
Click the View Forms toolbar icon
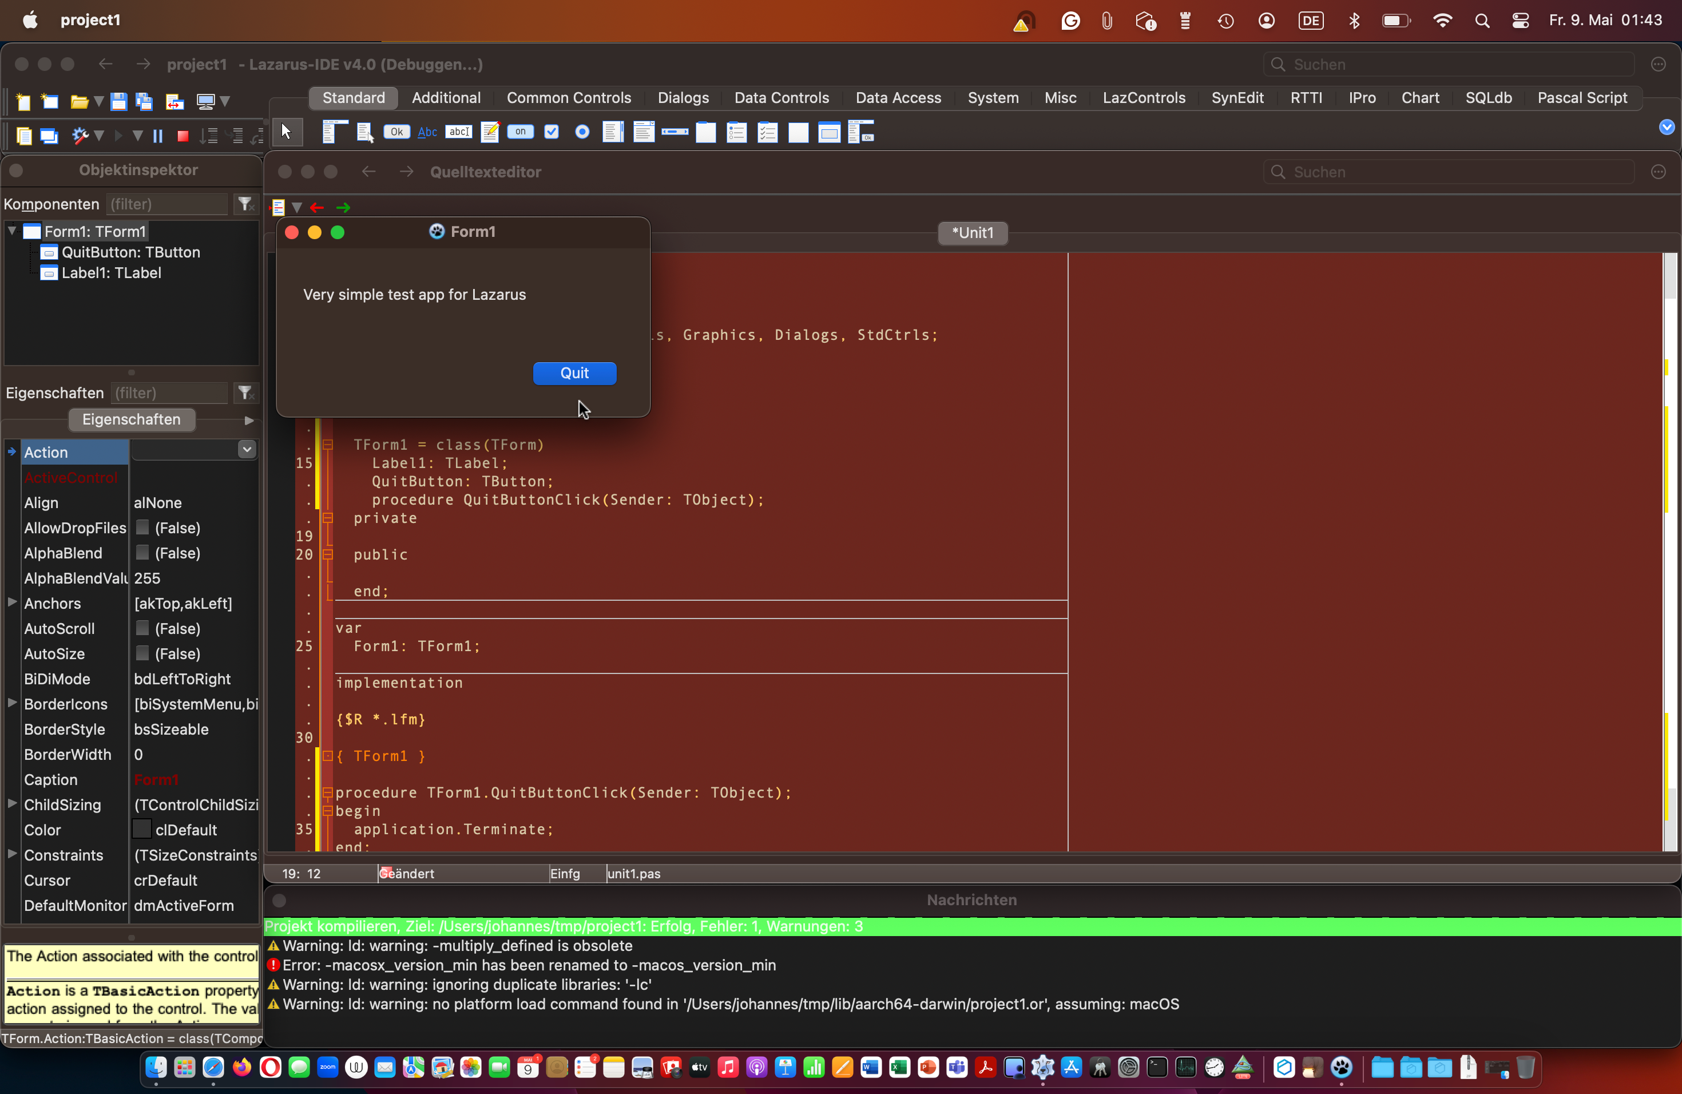coord(49,135)
